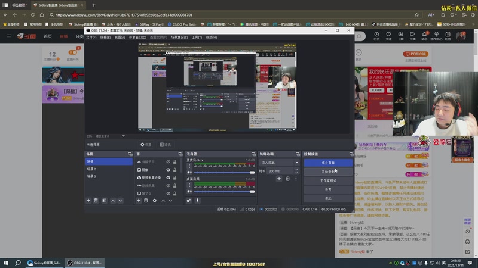Open OBS 场景集合(S) menu

(x=179, y=38)
